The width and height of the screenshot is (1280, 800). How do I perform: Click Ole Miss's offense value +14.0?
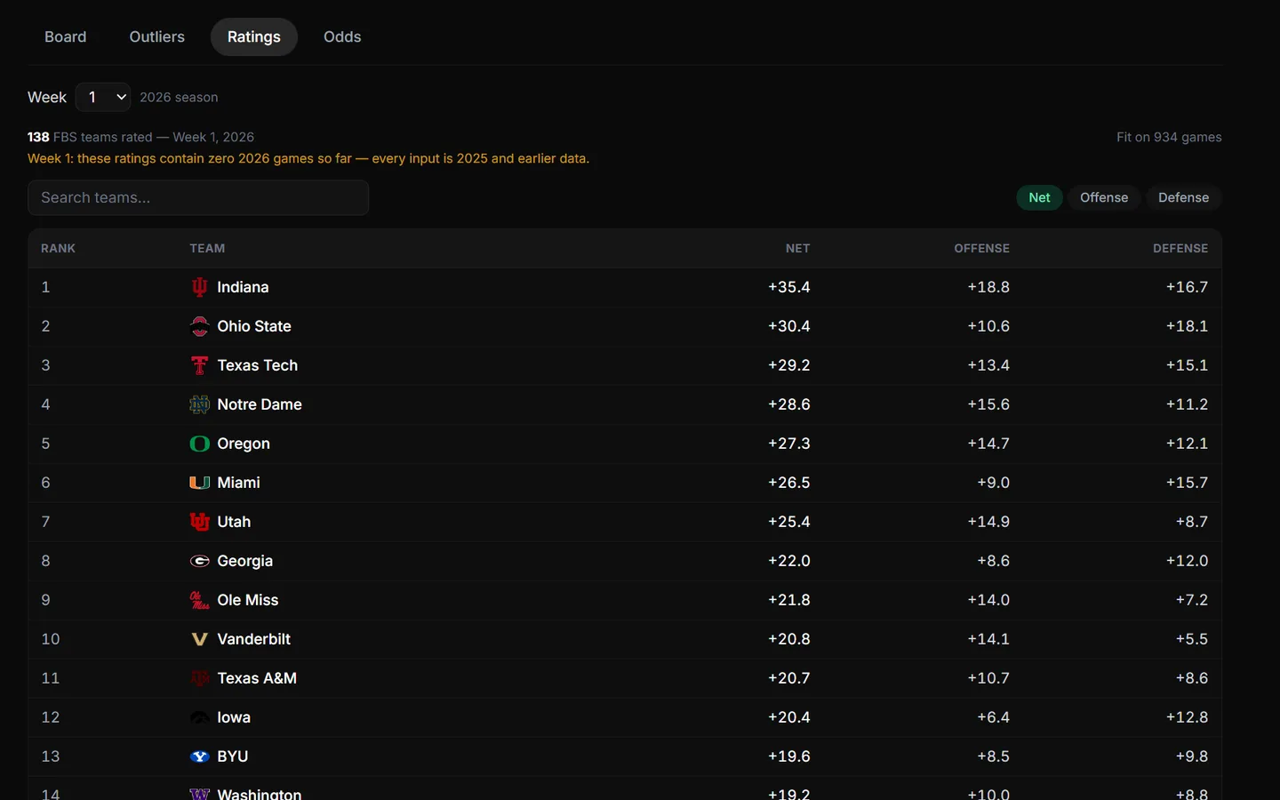(x=988, y=600)
